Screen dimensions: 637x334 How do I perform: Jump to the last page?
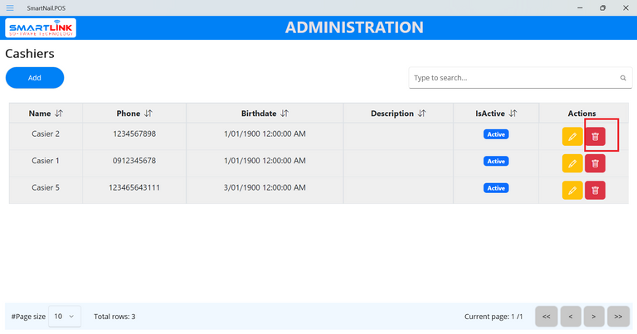618,317
